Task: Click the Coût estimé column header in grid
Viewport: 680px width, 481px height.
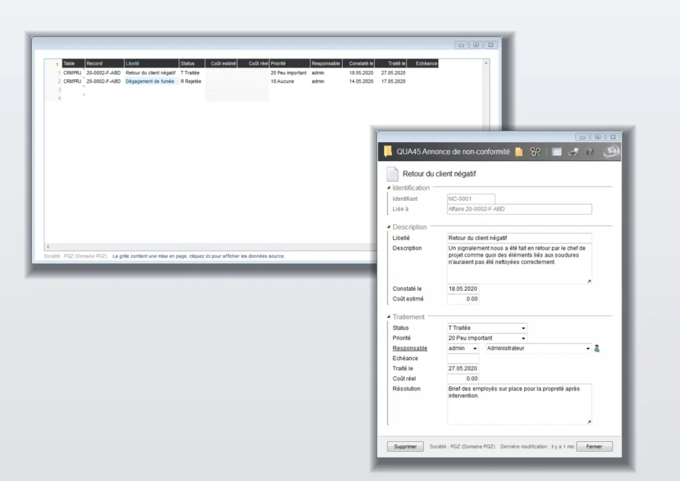Action: pyautogui.click(x=221, y=63)
